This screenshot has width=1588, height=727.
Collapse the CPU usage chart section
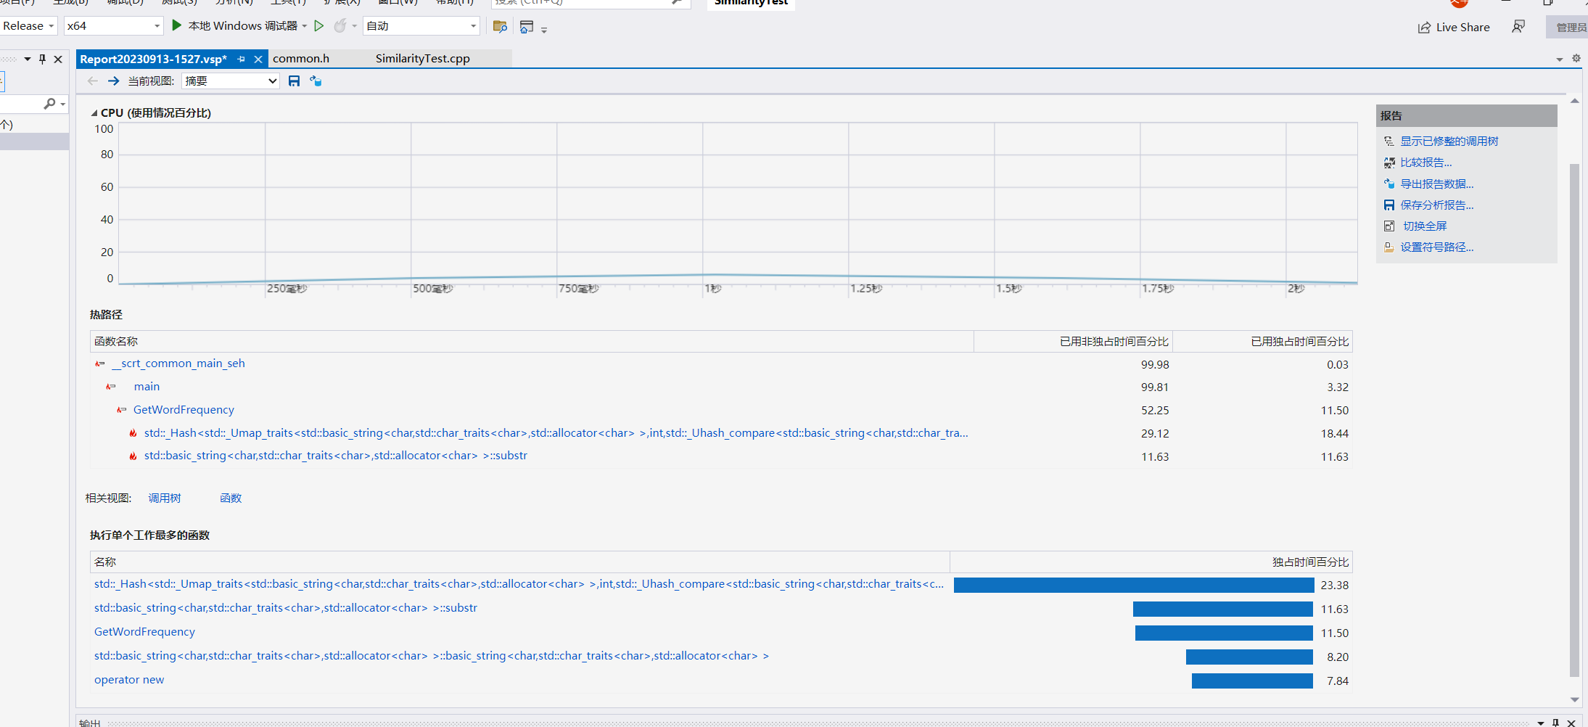[x=94, y=113]
